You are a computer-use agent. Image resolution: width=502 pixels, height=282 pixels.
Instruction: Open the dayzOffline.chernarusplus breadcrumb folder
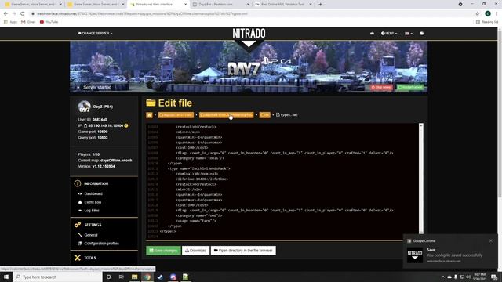pyautogui.click(x=227, y=115)
